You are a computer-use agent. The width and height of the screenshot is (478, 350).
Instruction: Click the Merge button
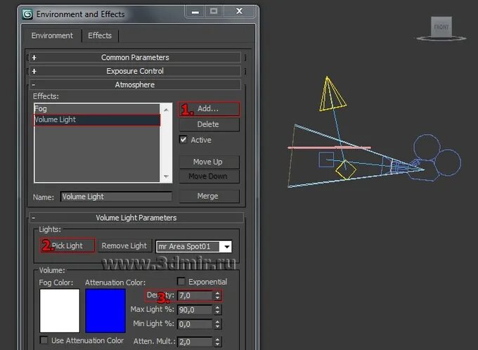click(209, 196)
